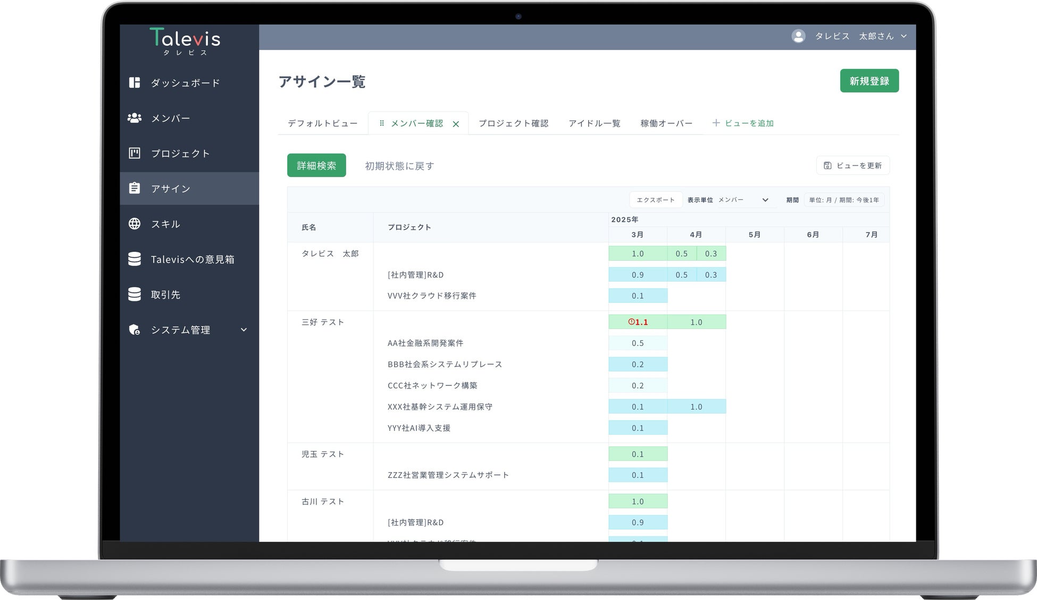Click the Project board icon in sidebar

[x=135, y=153]
